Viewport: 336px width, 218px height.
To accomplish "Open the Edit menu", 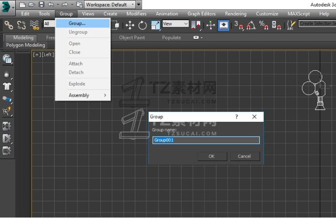I will (x=25, y=14).
